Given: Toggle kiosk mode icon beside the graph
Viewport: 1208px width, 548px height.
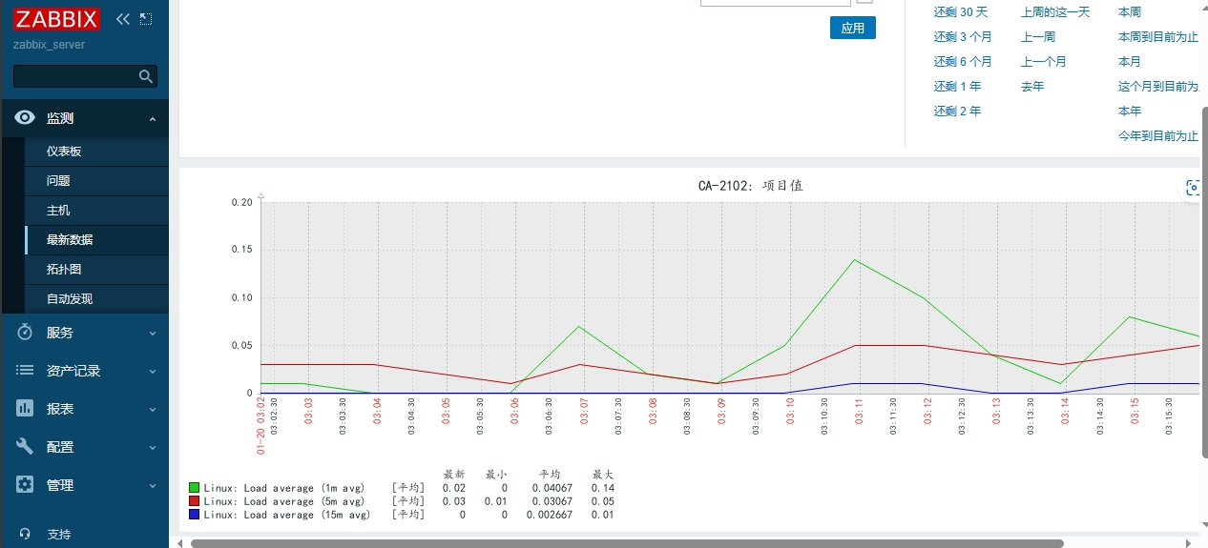Looking at the screenshot, I should [x=1192, y=188].
